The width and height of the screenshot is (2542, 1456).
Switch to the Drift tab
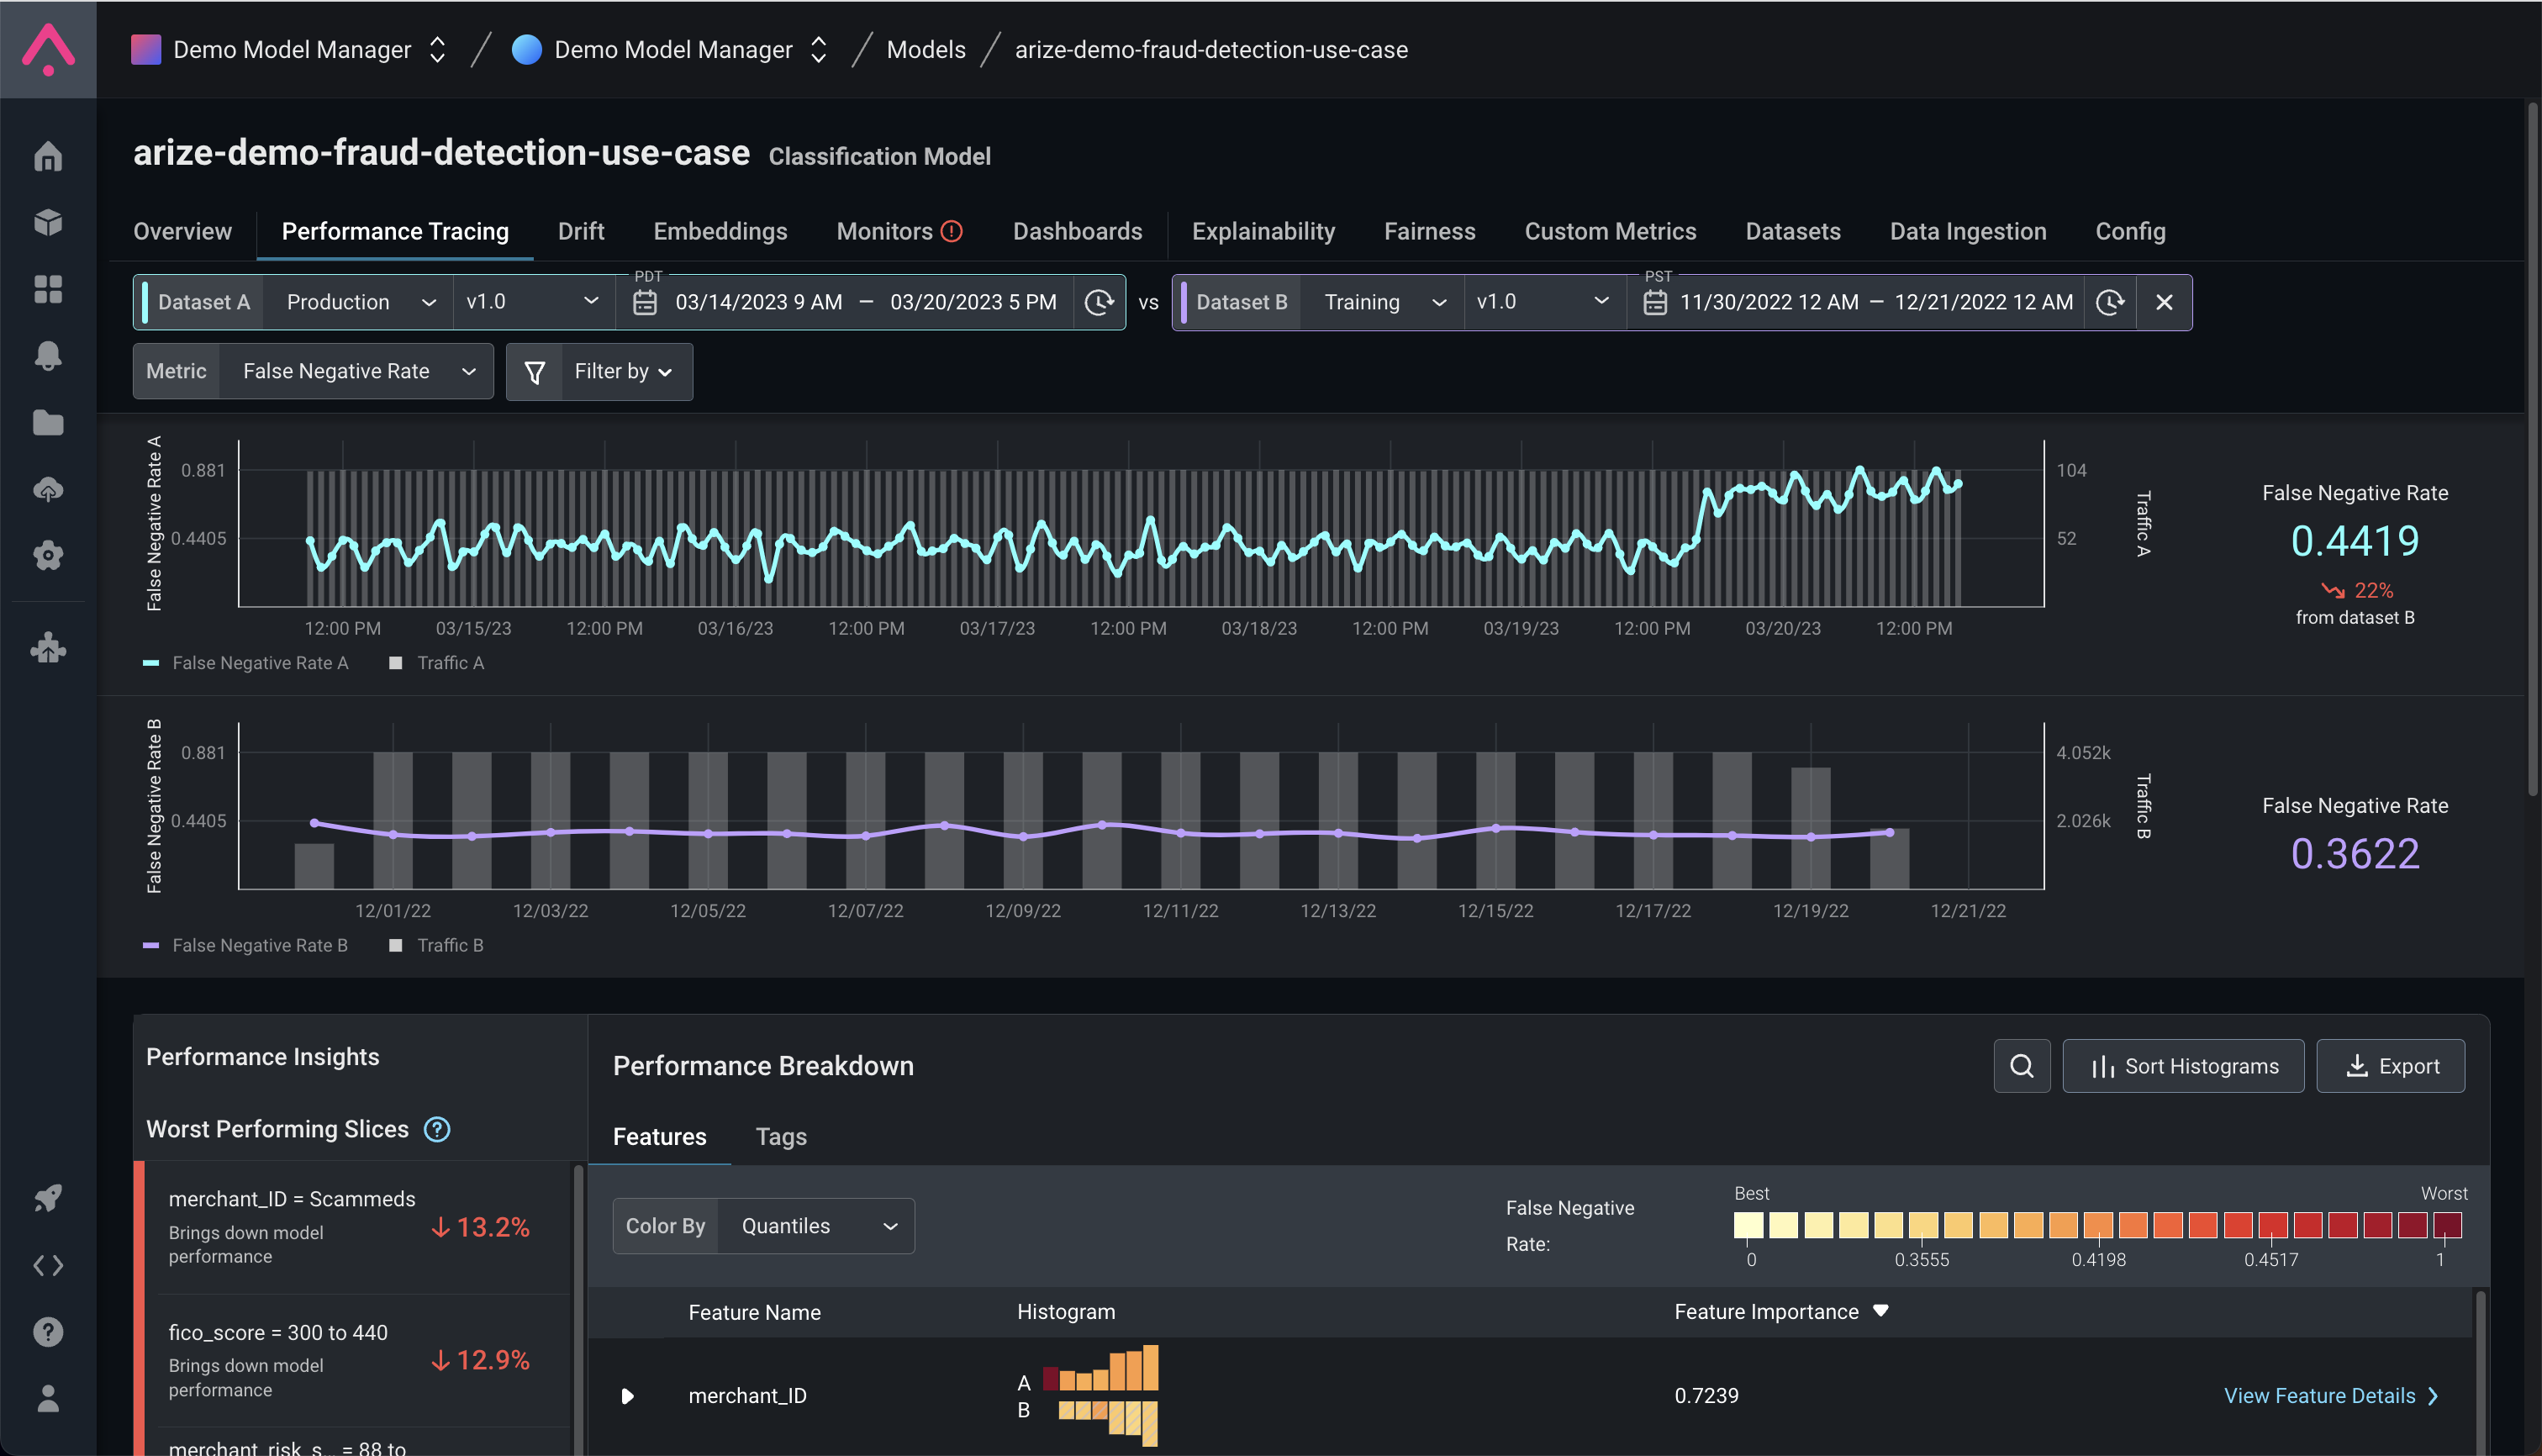pos(581,231)
